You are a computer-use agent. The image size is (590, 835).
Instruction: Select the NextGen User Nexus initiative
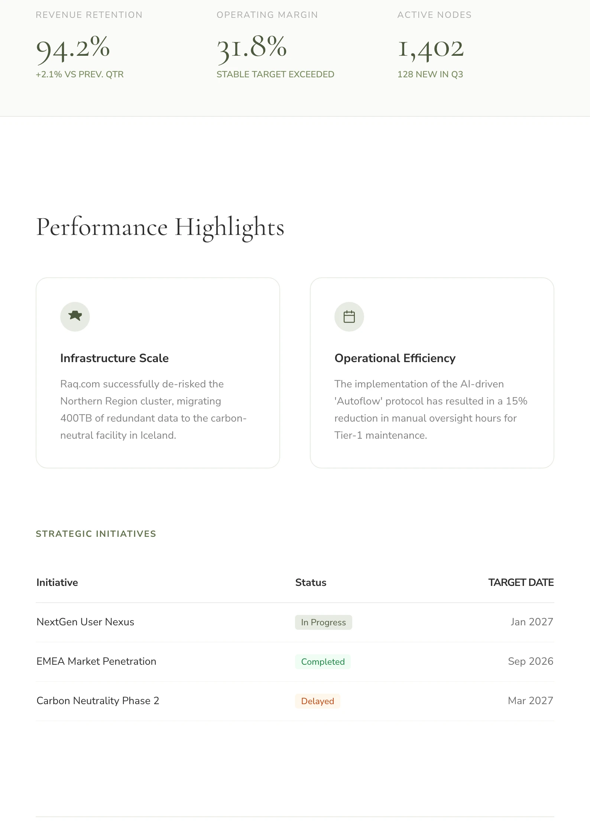tap(85, 622)
